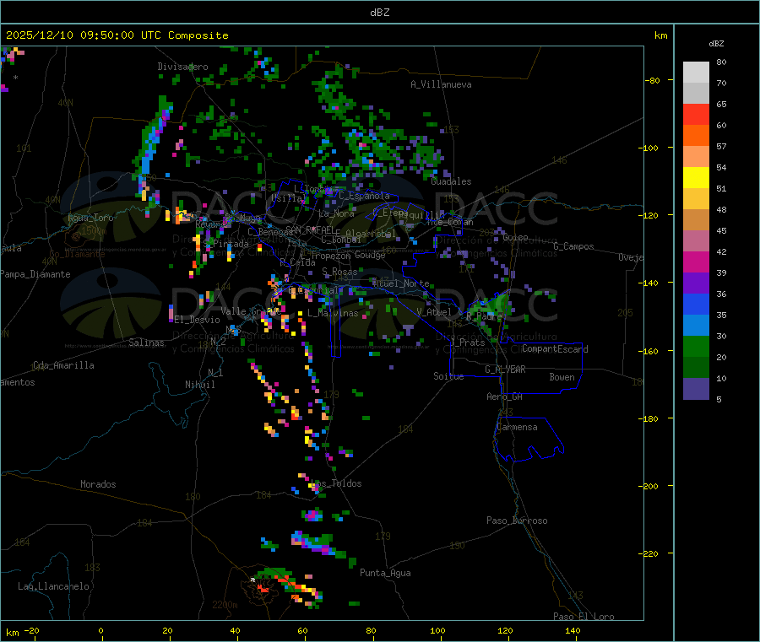The height and width of the screenshot is (642, 760).
Task: Select the Guadales label on the map
Action: pyautogui.click(x=451, y=181)
